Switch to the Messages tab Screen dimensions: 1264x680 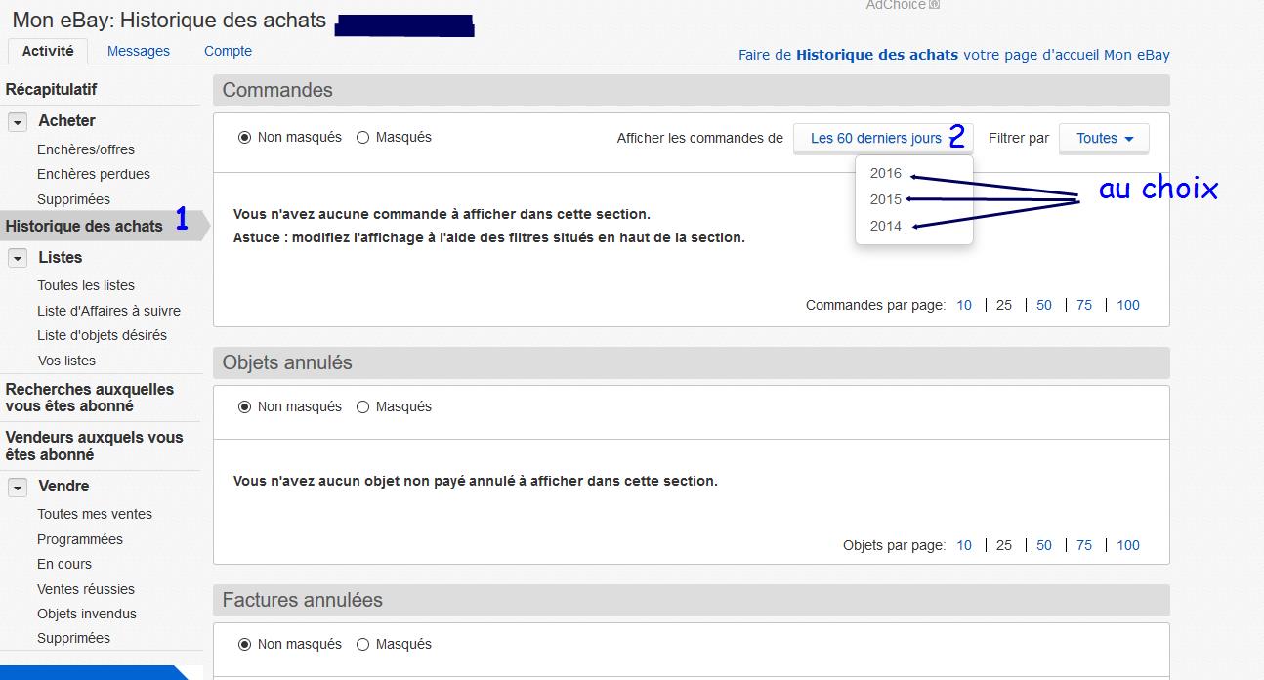click(138, 51)
